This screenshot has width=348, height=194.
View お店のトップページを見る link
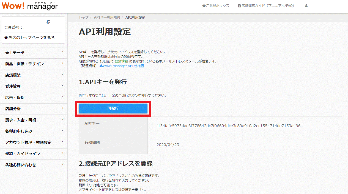pos(32,38)
